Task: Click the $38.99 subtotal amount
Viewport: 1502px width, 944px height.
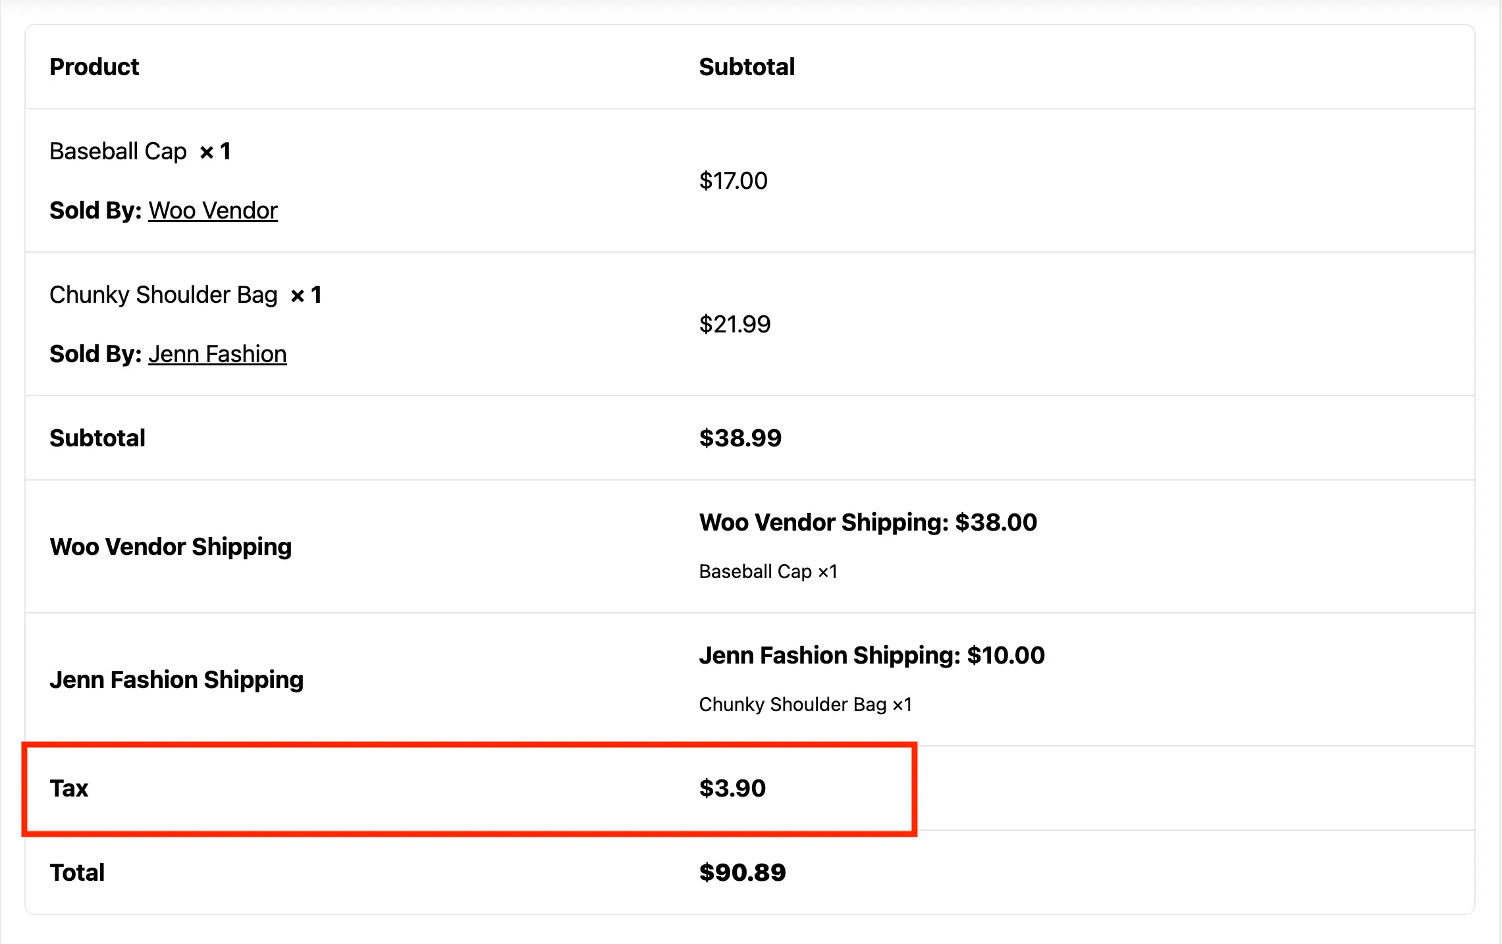Action: 740,438
